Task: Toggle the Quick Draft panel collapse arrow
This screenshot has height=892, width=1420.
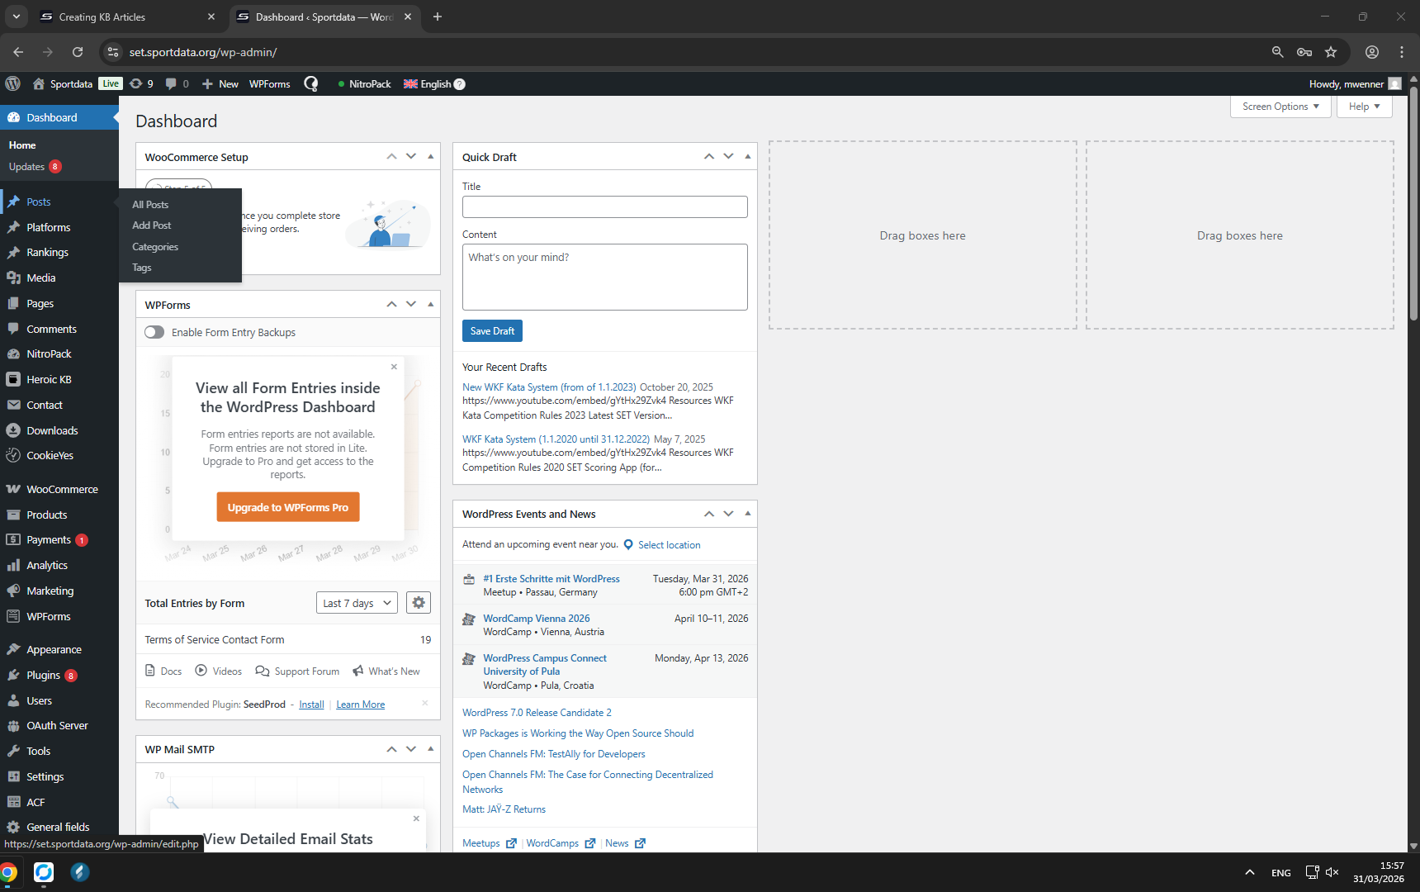Action: pos(747,156)
